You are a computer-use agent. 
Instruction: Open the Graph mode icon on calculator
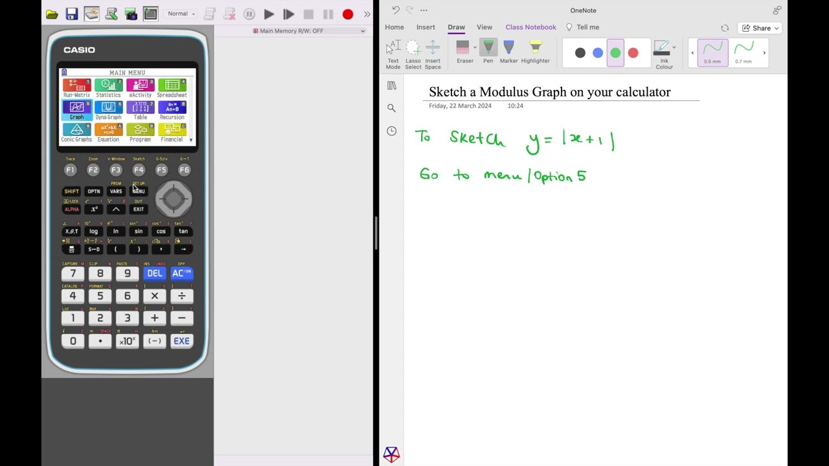(x=76, y=110)
